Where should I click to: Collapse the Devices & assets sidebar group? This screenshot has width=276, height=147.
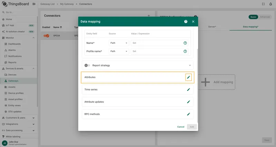click(33, 69)
